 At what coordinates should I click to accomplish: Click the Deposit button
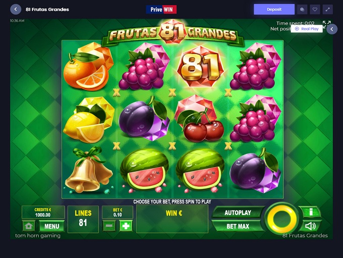point(274,10)
